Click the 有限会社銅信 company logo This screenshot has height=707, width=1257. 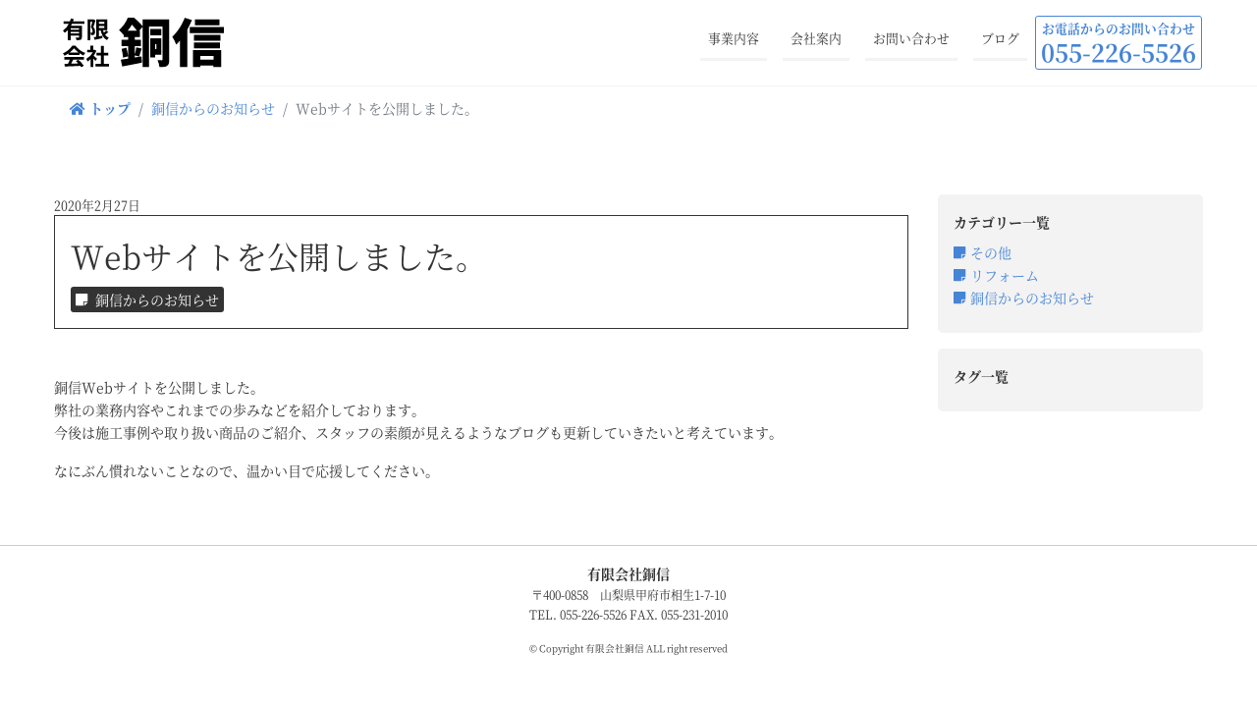pyautogui.click(x=143, y=43)
